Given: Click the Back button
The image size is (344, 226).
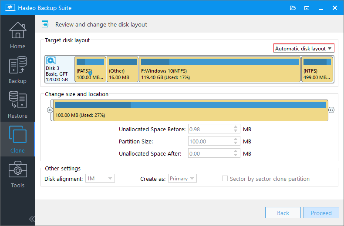Looking at the screenshot, I should (283, 213).
